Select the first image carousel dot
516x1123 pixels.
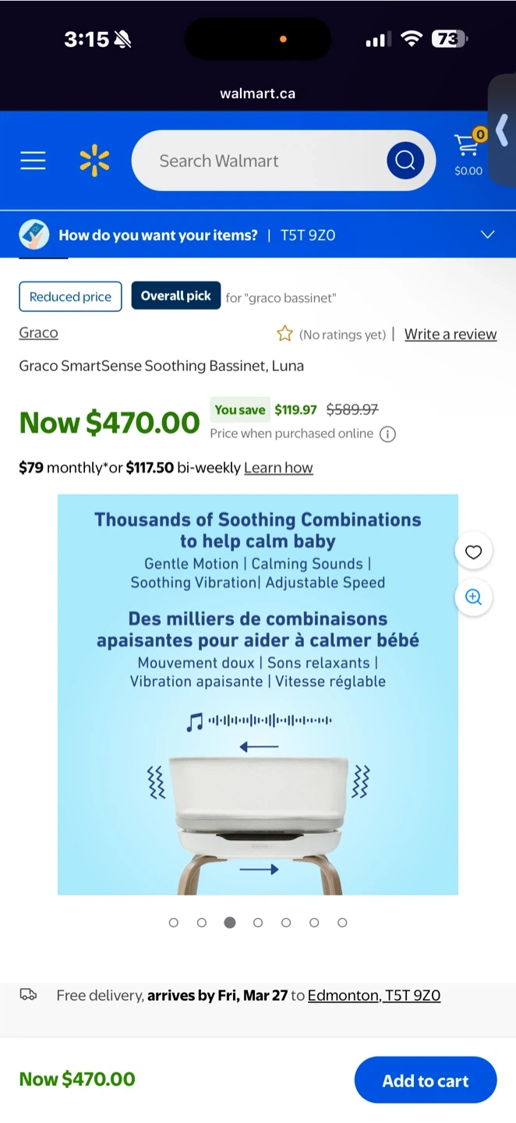click(174, 923)
